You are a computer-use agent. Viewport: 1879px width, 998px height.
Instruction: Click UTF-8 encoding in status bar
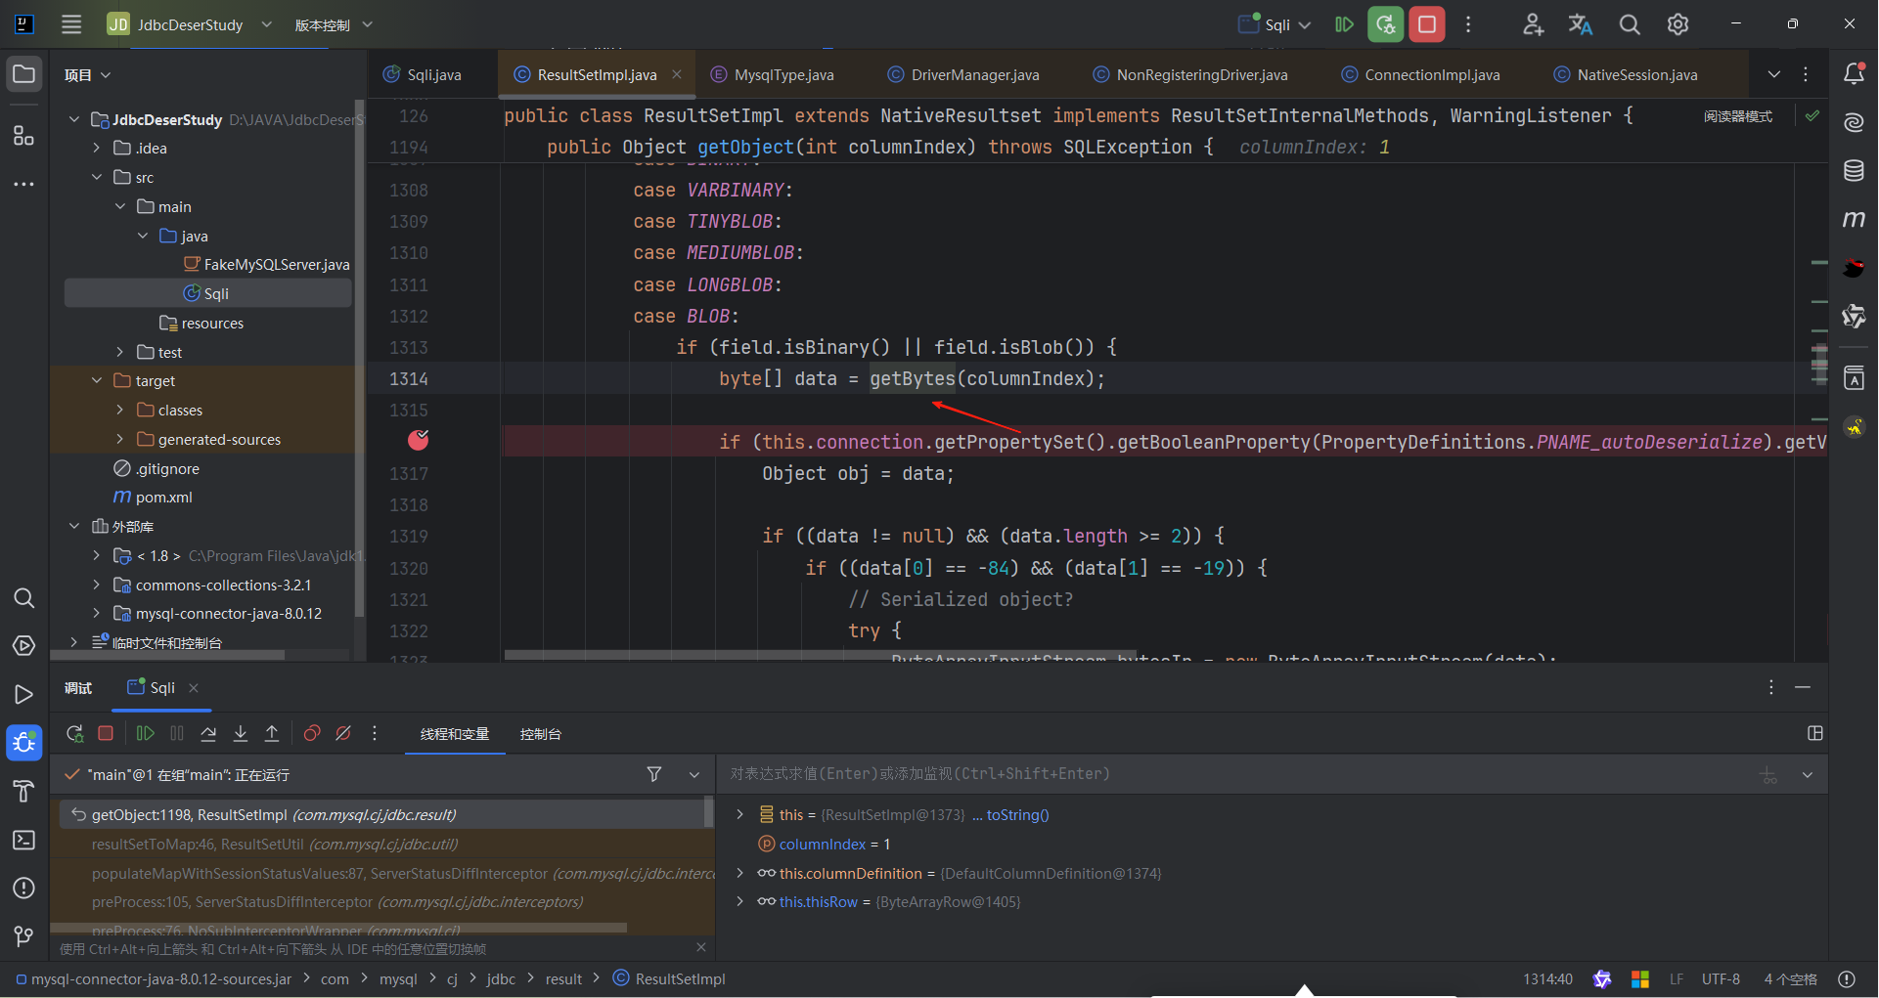tap(1721, 978)
